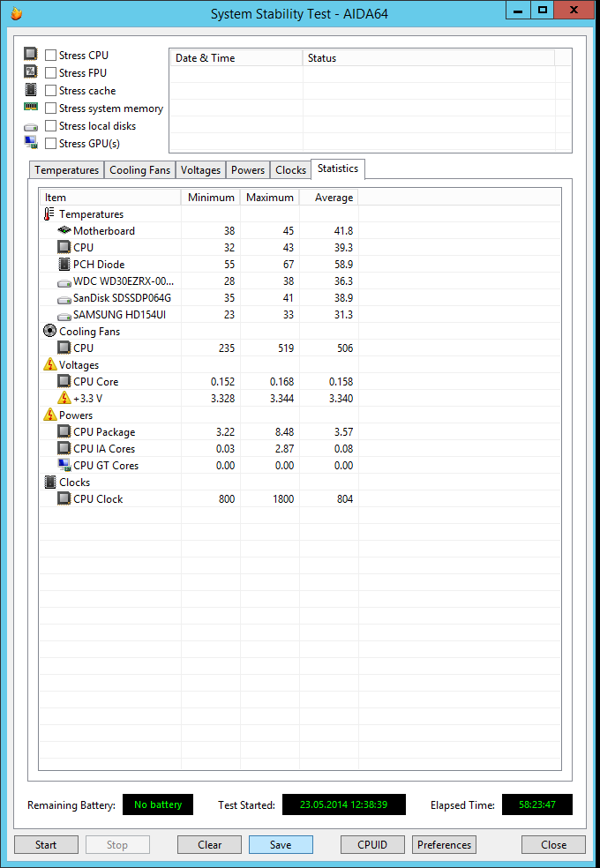Screen dimensions: 600x868
Task: Click the Motherboard row icon
Action: (x=64, y=230)
